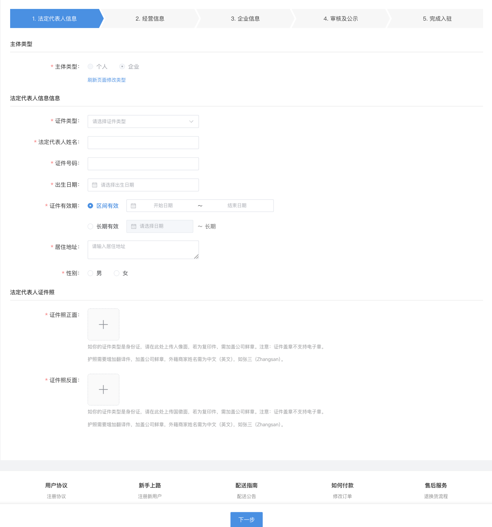Choose 男 for gender
The width and height of the screenshot is (492, 527).
coord(90,273)
